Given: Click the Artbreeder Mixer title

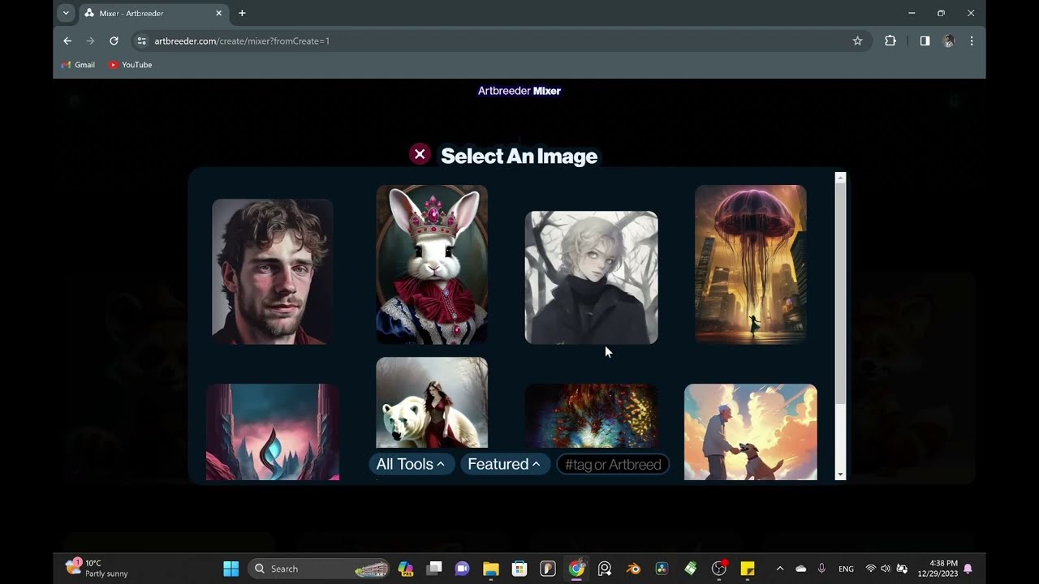Looking at the screenshot, I should click(519, 91).
